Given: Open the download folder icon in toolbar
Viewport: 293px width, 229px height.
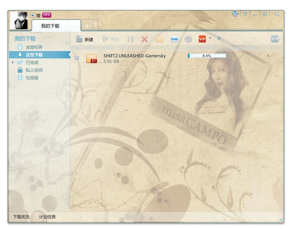Looking at the screenshot, I should click(x=159, y=39).
